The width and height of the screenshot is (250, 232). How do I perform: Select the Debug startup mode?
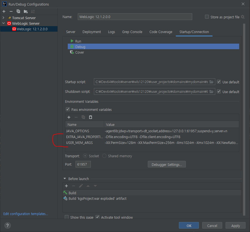pyautogui.click(x=153, y=47)
